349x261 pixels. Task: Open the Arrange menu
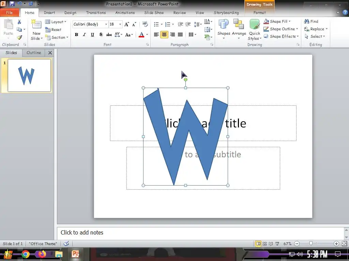[239, 29]
